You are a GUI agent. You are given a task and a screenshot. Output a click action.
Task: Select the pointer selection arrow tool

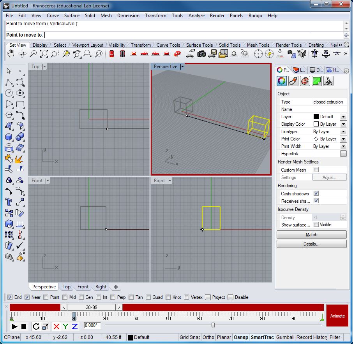point(9,71)
